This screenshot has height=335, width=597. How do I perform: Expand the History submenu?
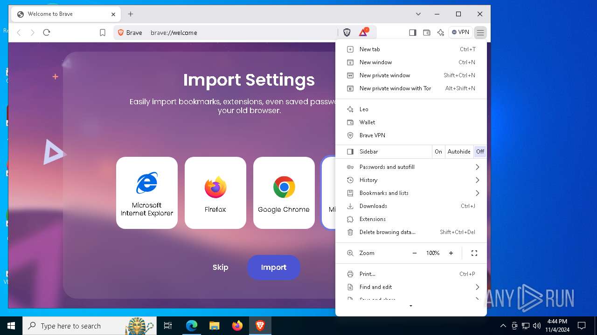(x=411, y=180)
